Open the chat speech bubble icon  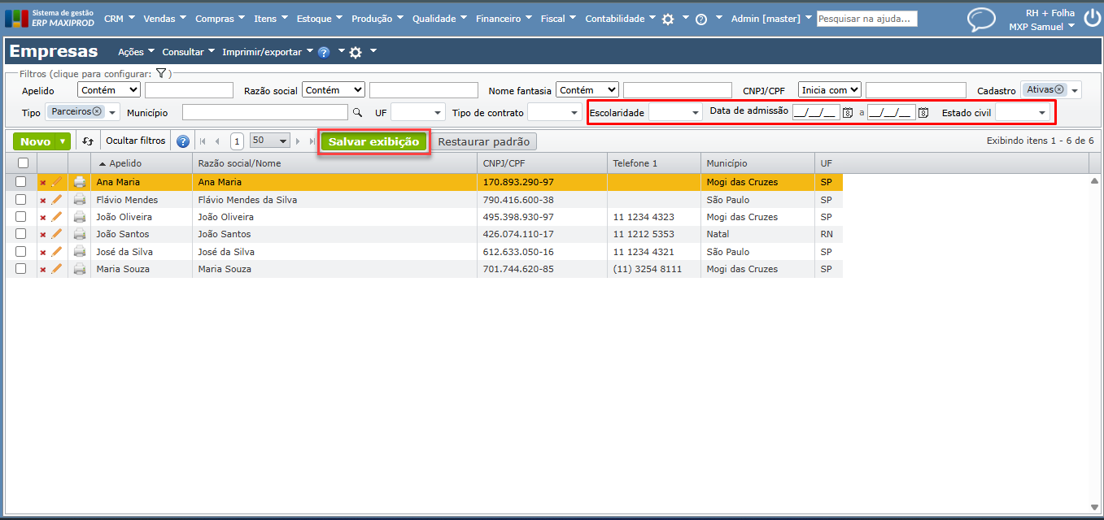pos(981,19)
